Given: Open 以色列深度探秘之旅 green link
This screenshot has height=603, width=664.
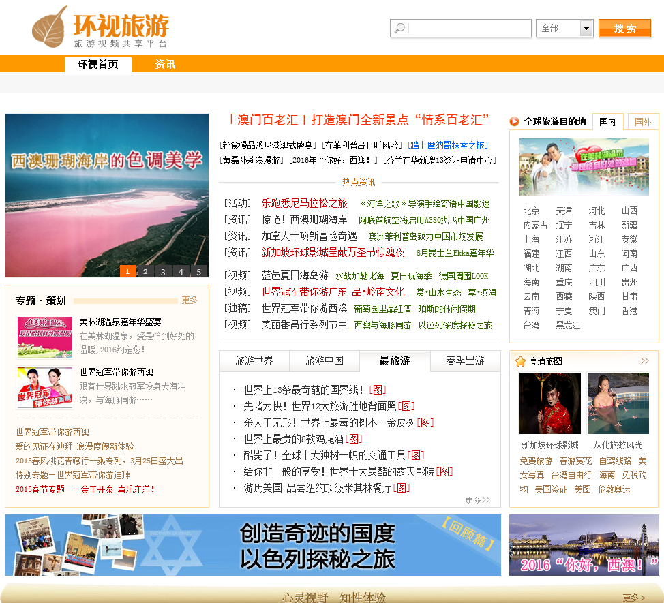Looking at the screenshot, I should coord(455,325).
